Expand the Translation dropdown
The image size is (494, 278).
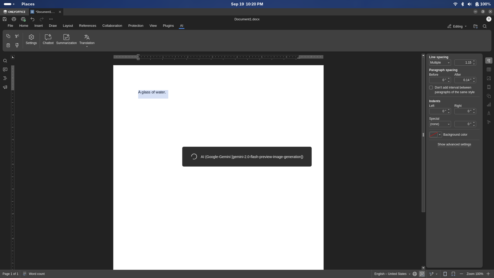click(x=87, y=47)
